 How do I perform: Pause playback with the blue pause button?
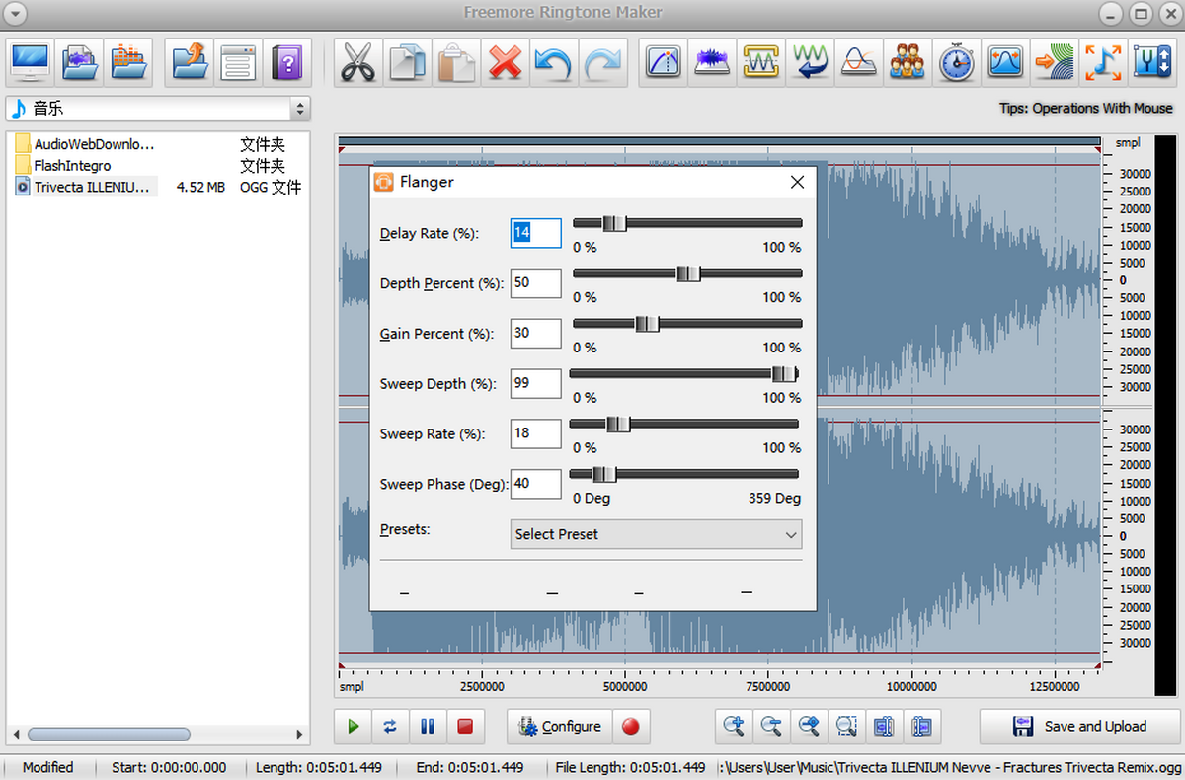[428, 726]
